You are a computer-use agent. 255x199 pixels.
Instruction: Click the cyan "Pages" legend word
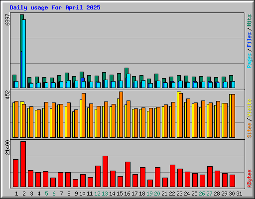coord(250,61)
